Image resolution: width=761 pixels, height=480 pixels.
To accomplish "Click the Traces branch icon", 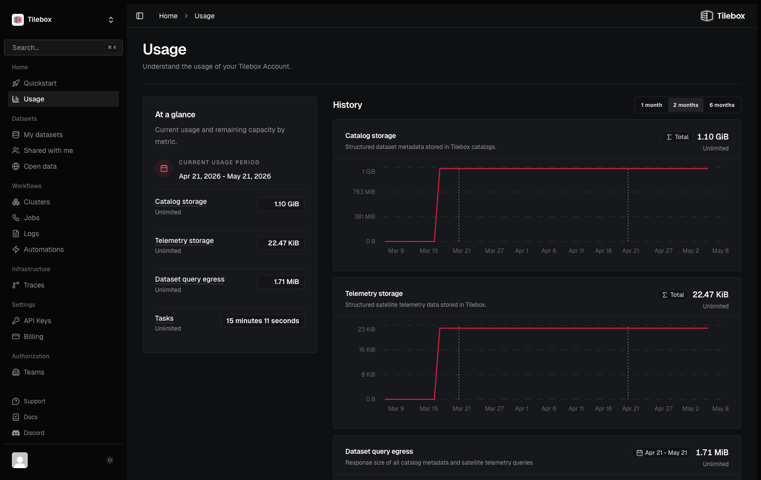I will [16, 285].
